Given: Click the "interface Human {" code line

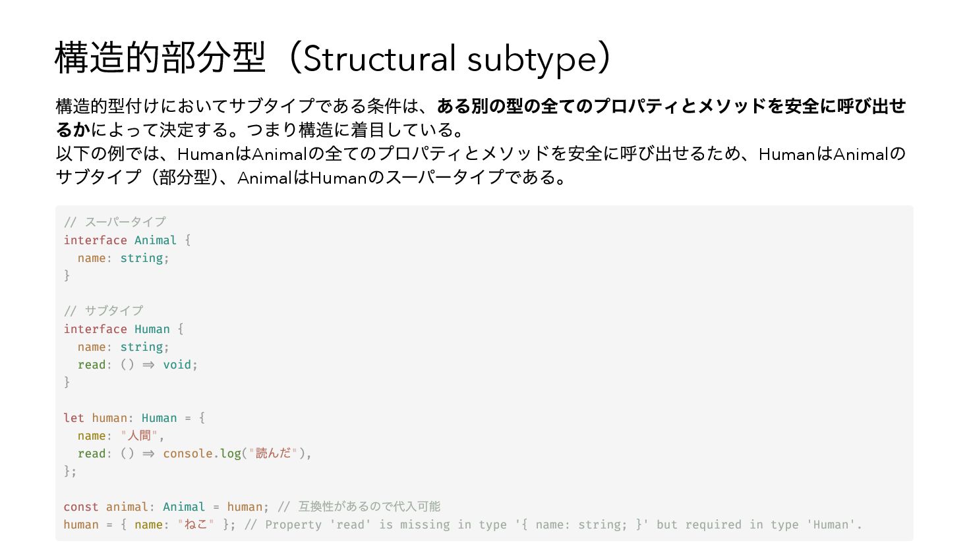Looking at the screenshot, I should 123,329.
